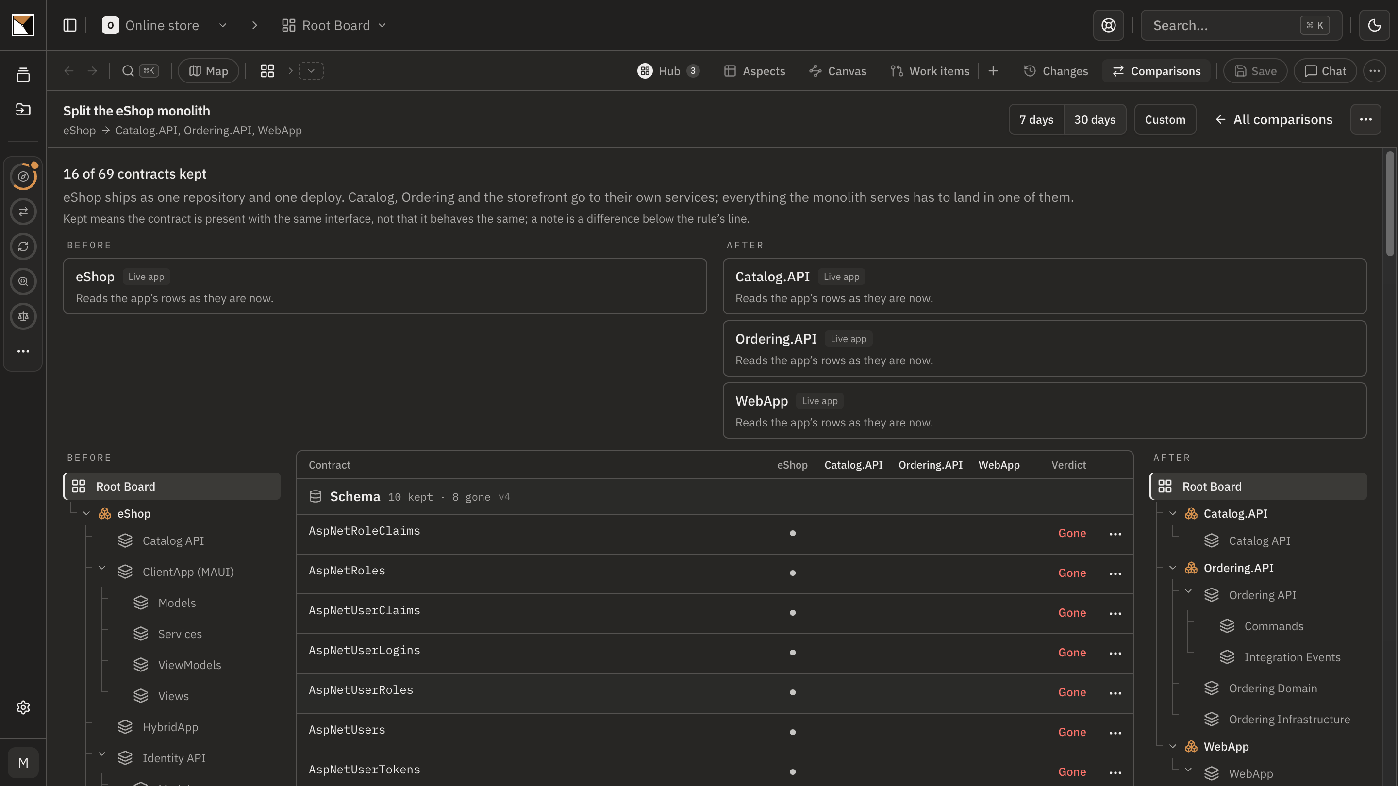The height and width of the screenshot is (786, 1398).
Task: Click the Schema database icon
Action: tap(316, 497)
